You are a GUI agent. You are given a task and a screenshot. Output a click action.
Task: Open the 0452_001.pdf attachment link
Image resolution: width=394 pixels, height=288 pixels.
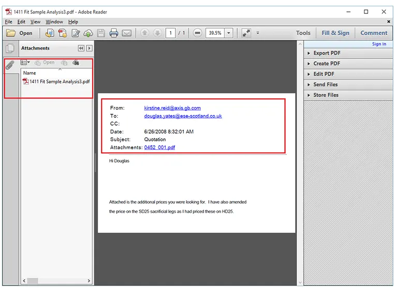click(159, 148)
